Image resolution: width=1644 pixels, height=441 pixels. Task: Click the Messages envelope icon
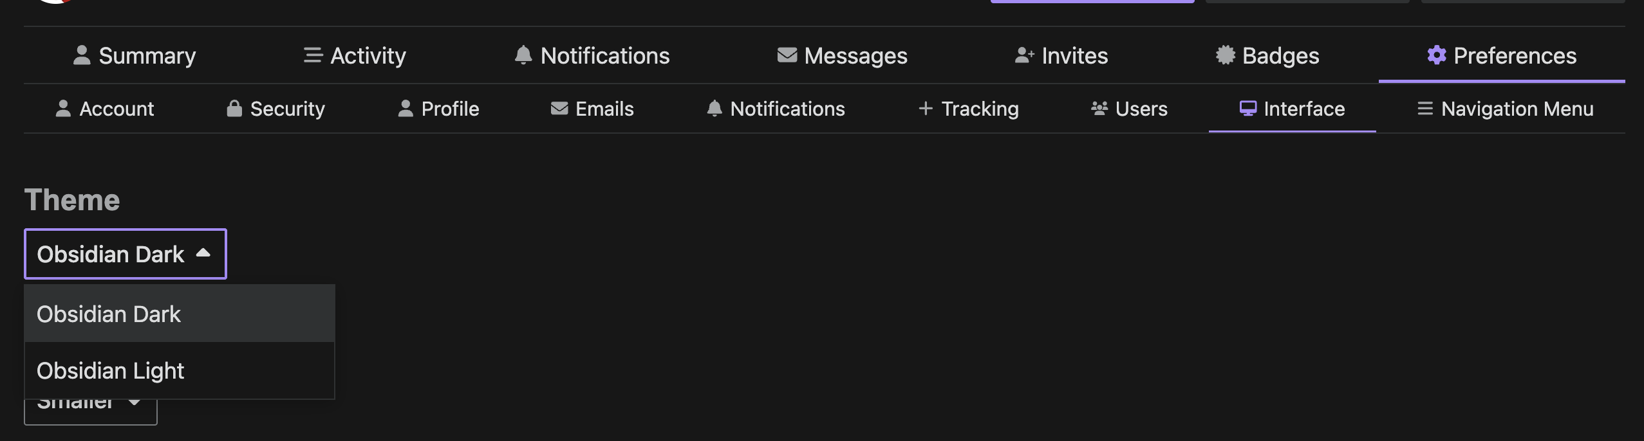click(x=787, y=55)
